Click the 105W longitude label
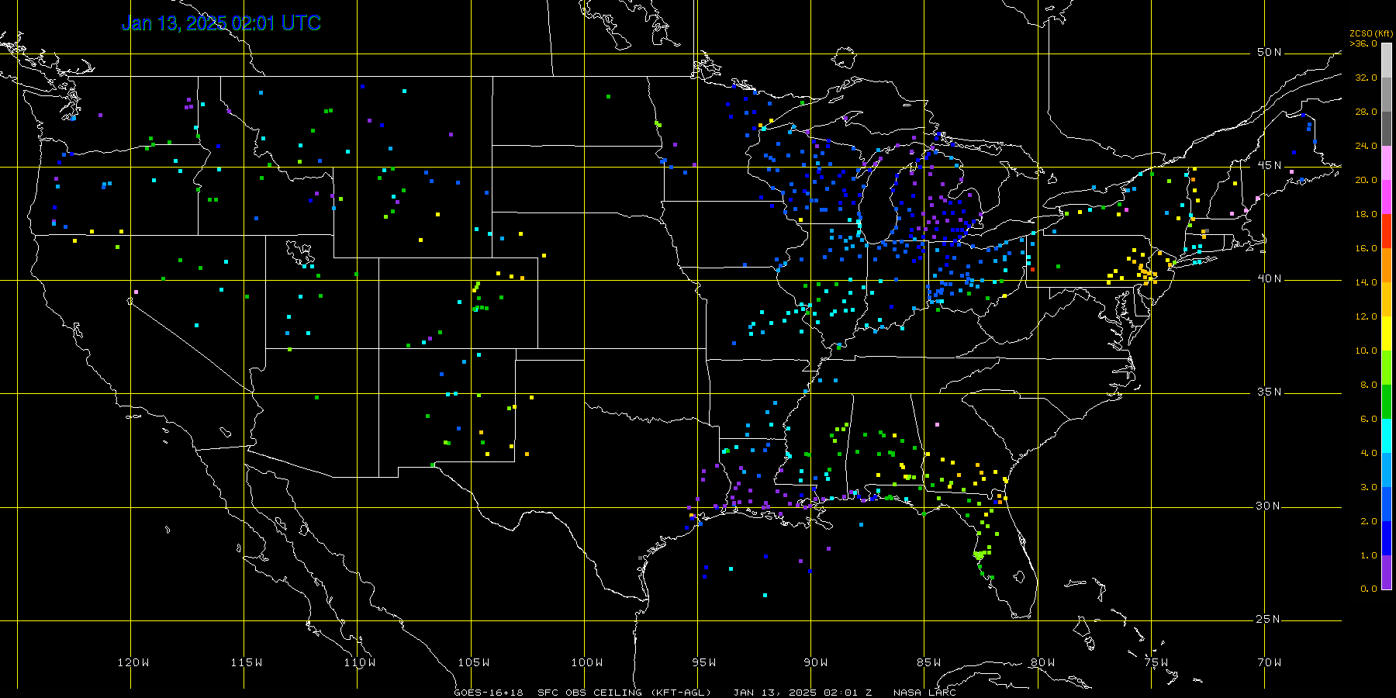Viewport: 1396px width, 698px height. click(473, 662)
